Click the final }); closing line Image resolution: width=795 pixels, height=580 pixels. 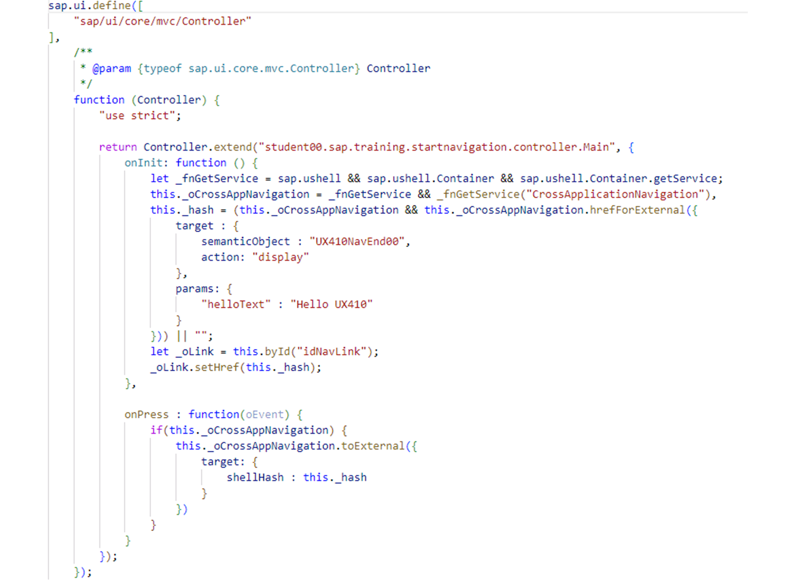click(x=83, y=572)
